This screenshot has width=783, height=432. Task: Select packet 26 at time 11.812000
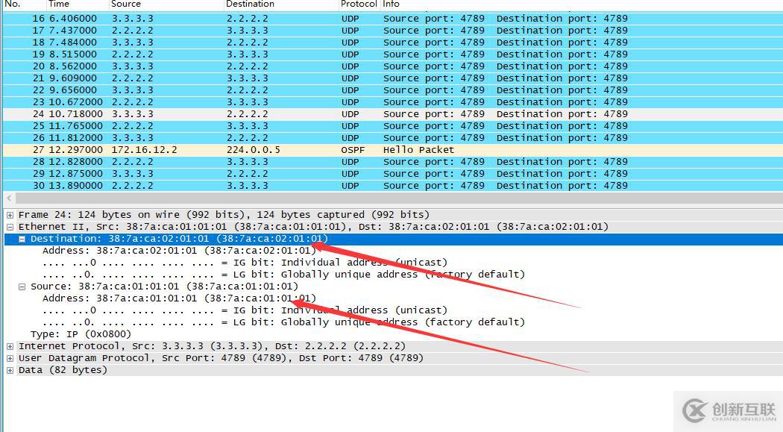(392, 138)
